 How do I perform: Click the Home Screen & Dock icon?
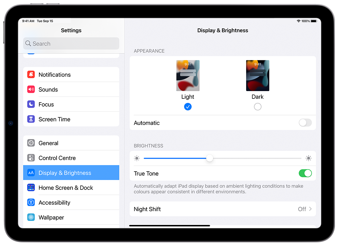pos(31,187)
